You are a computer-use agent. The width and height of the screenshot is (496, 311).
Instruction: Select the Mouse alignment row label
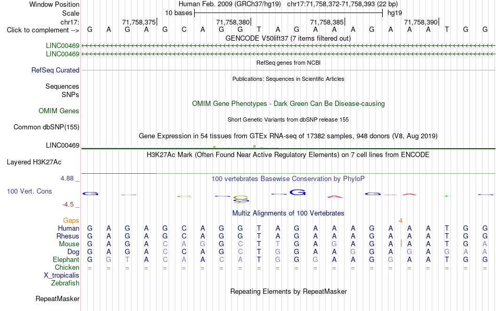point(69,244)
